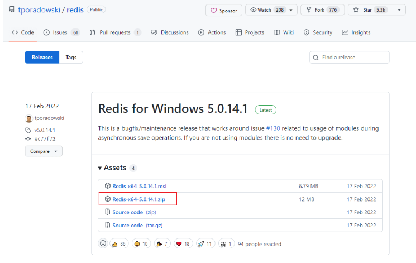
Task: Star the repository with 5.3k stars
Action: click(370, 10)
